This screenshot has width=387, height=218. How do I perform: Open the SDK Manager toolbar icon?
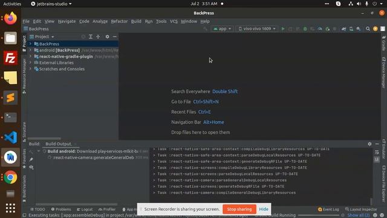tap(359, 29)
